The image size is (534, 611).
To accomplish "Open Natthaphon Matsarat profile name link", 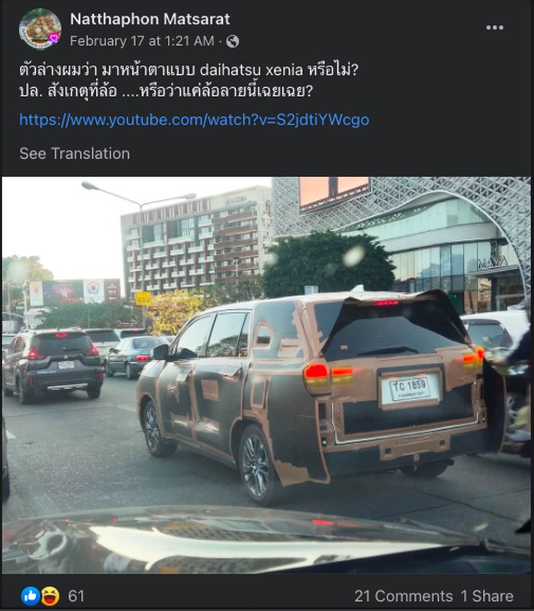I will pyautogui.click(x=150, y=19).
